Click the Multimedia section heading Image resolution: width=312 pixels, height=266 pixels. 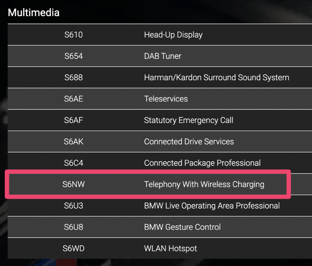pyautogui.click(x=34, y=12)
